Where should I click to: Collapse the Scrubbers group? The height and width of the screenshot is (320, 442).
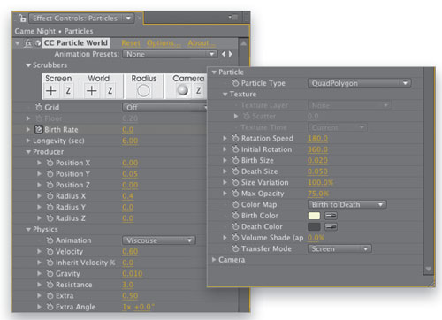(x=28, y=65)
